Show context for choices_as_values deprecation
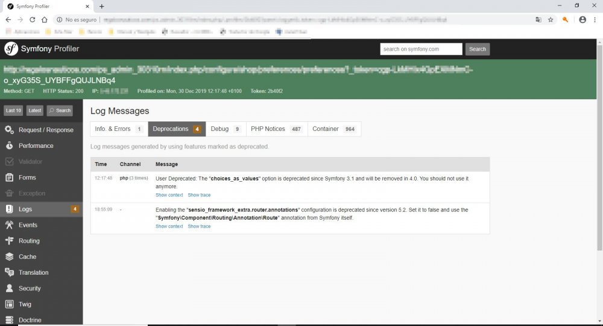Image resolution: width=603 pixels, height=326 pixels. pos(169,195)
